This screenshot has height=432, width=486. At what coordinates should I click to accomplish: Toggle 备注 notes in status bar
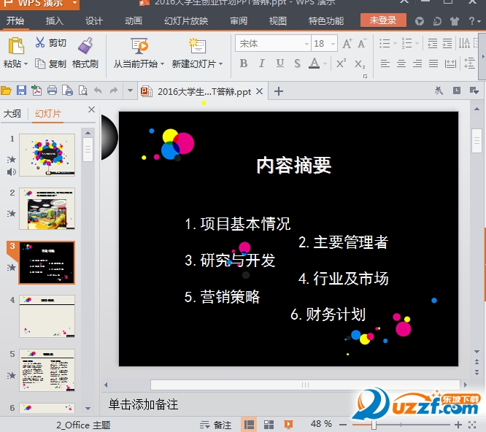216,425
